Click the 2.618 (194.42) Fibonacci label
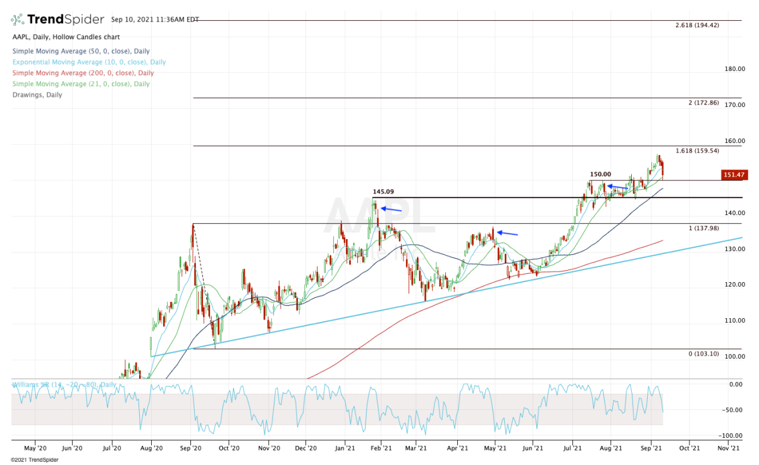Viewport: 759px width, 465px height. click(697, 25)
